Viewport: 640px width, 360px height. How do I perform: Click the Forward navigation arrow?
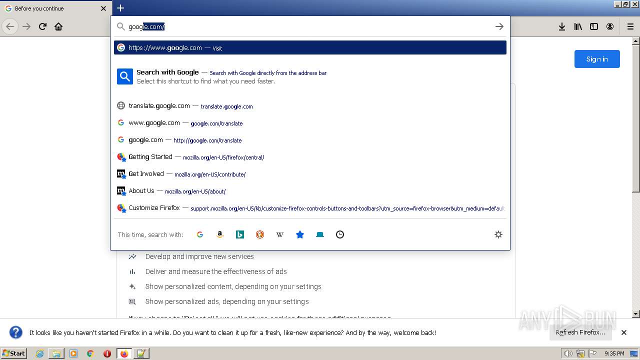(26, 26)
